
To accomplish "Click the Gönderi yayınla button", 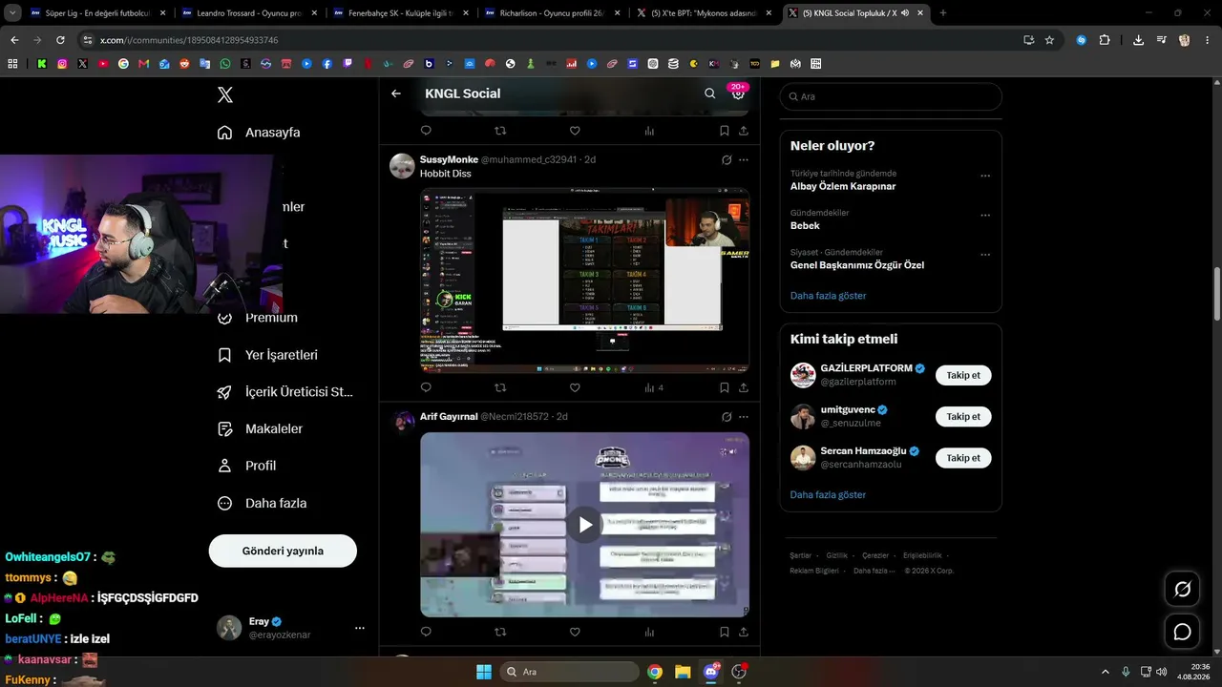I will (x=283, y=551).
